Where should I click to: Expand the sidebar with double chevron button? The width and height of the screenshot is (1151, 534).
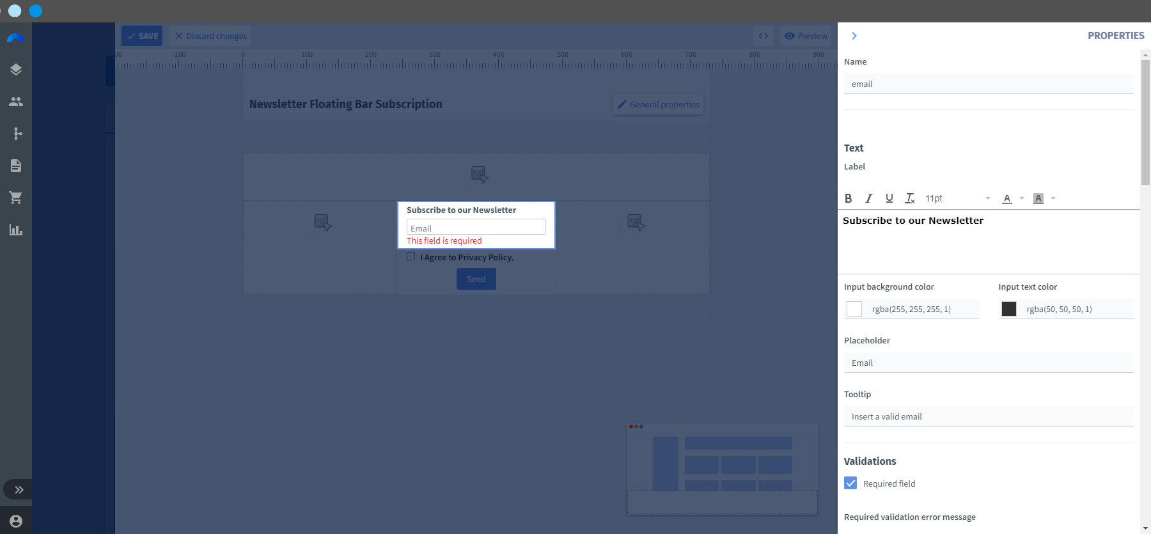tap(19, 490)
